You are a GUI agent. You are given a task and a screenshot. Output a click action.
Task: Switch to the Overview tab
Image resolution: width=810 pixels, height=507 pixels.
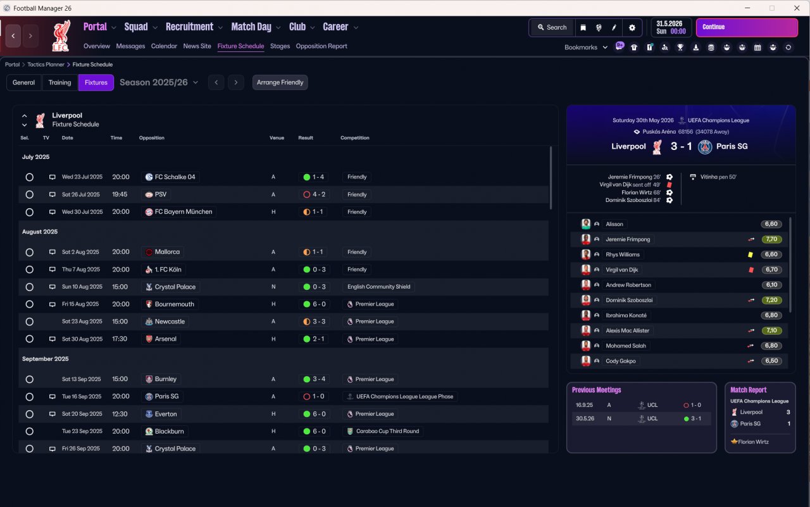tap(97, 46)
